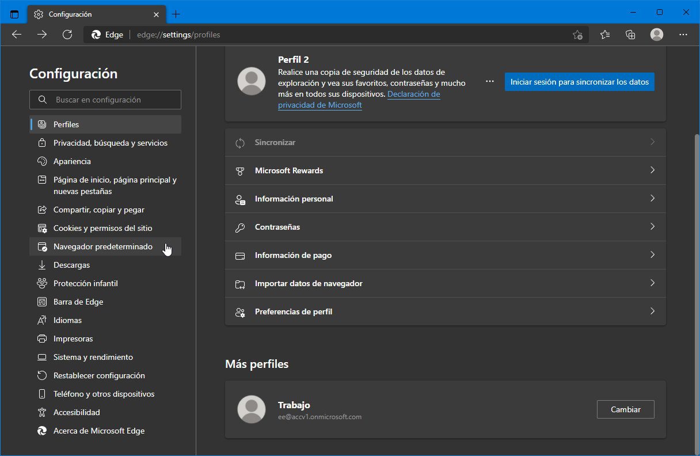Add this page to favorites star icon
The width and height of the screenshot is (700, 456).
[577, 35]
